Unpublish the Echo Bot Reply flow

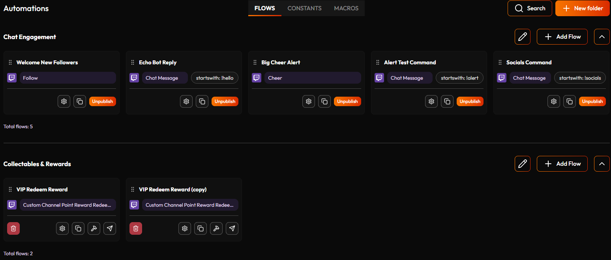click(225, 101)
